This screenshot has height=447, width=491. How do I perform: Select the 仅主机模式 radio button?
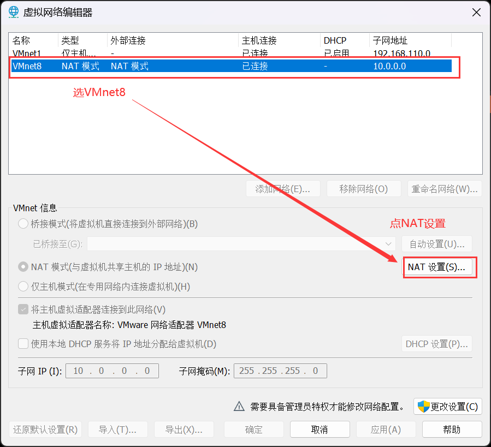(23, 287)
